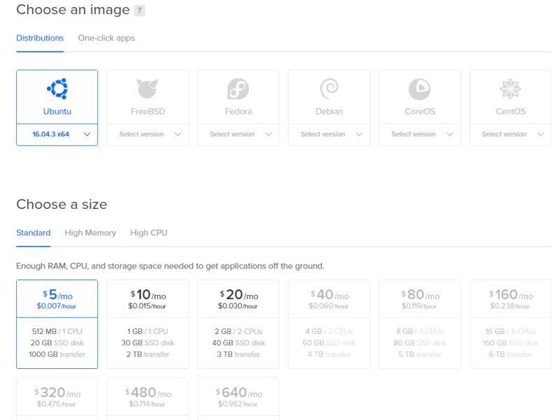Click the 80 GB SSD disk spec

(420, 343)
